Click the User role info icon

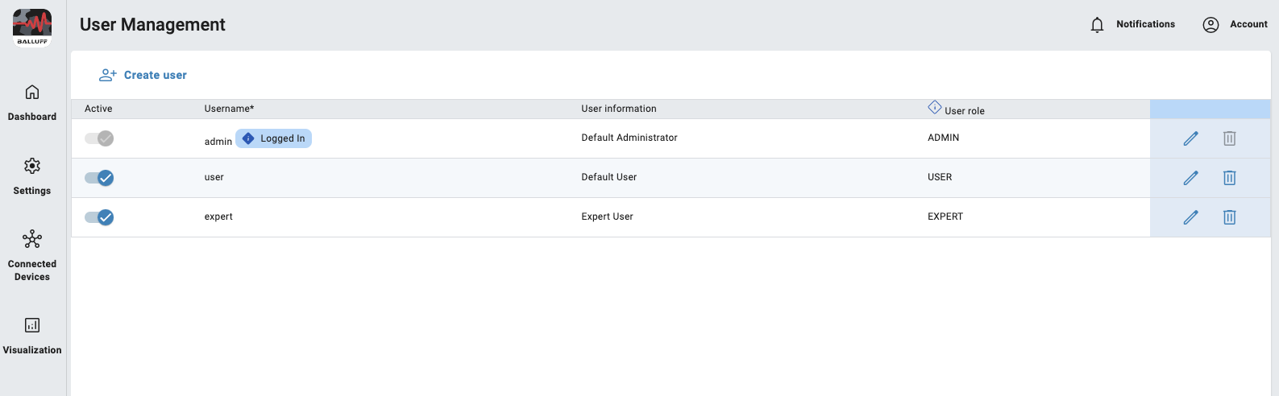point(934,107)
